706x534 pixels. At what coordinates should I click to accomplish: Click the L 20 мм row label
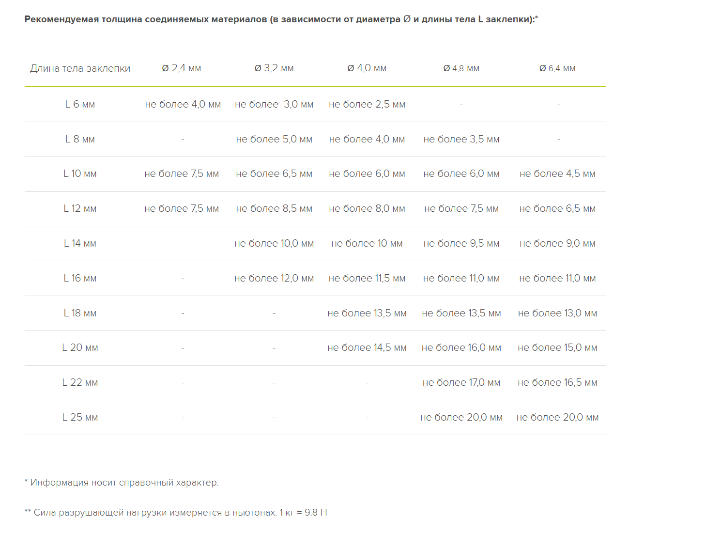click(80, 347)
